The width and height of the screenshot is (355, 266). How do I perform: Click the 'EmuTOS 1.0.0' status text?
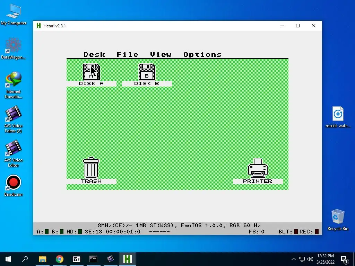(201, 225)
